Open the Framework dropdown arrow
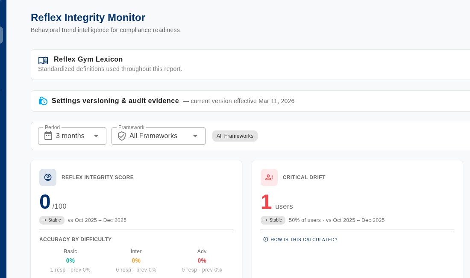Image resolution: width=470 pixels, height=278 pixels. coord(195,136)
